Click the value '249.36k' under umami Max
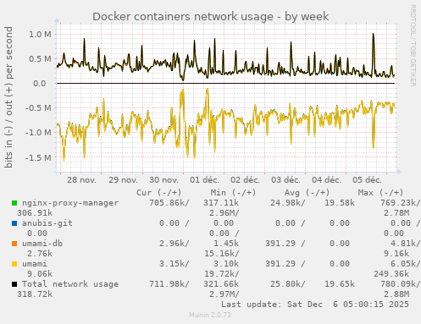 (x=391, y=274)
